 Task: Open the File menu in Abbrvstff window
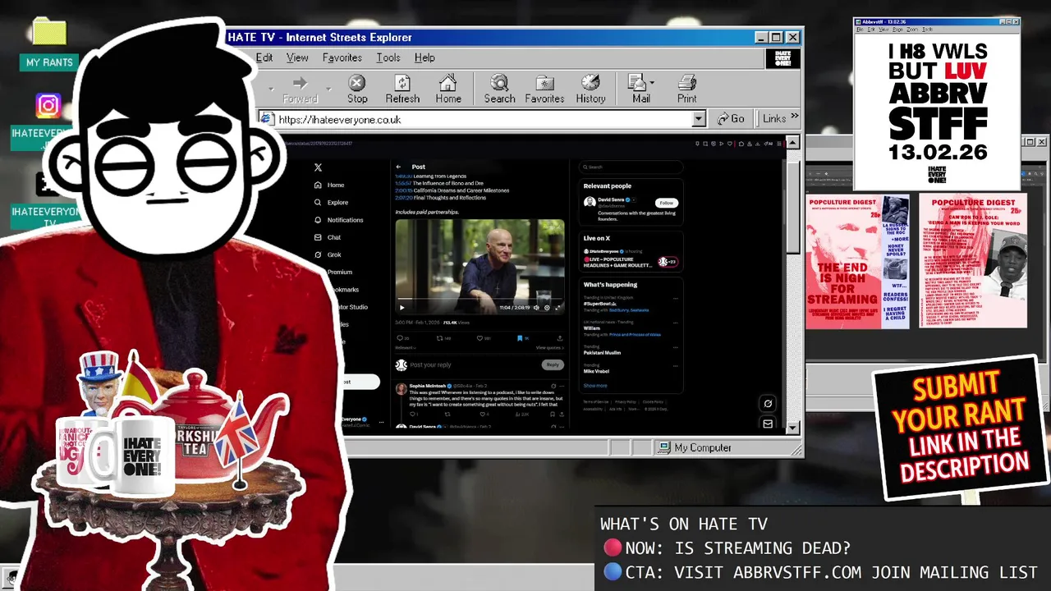pos(861,30)
